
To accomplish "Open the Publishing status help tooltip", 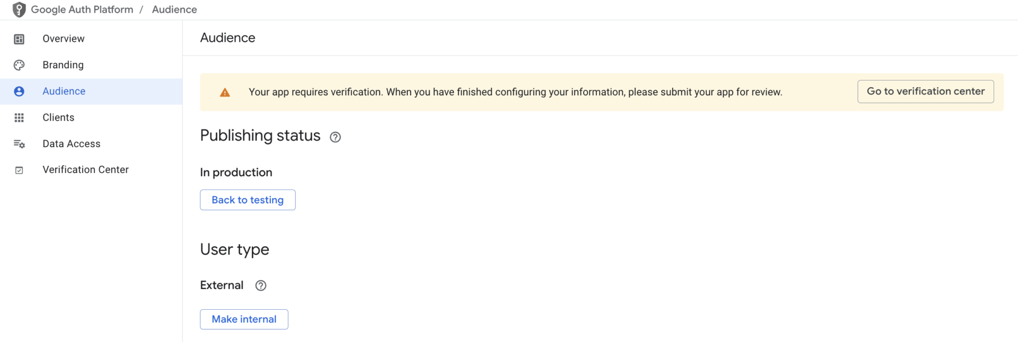I will point(335,137).
